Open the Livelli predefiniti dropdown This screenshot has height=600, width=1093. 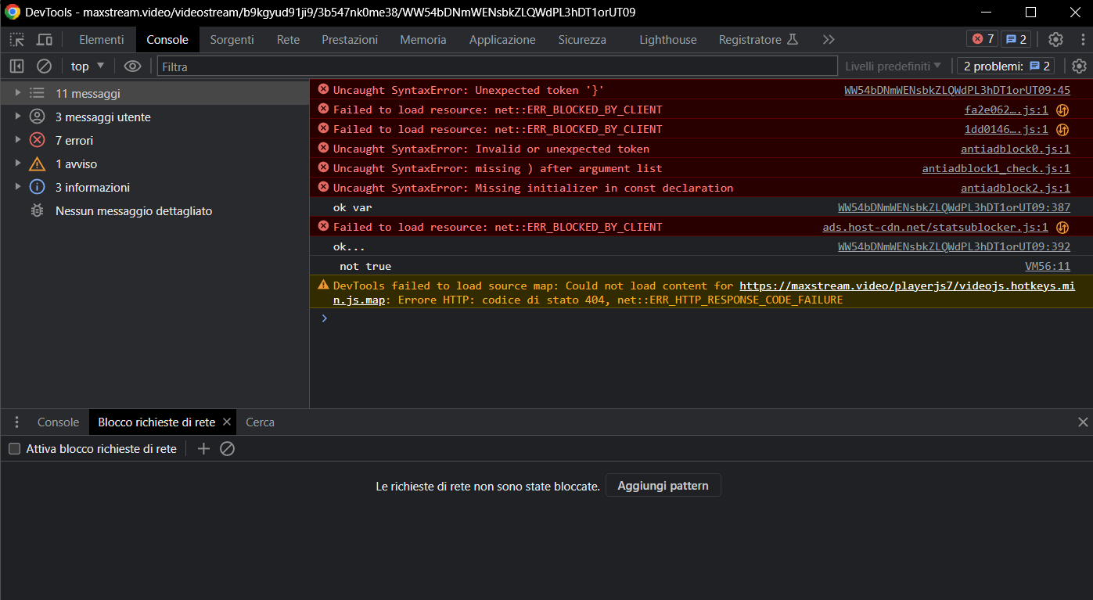tap(892, 66)
